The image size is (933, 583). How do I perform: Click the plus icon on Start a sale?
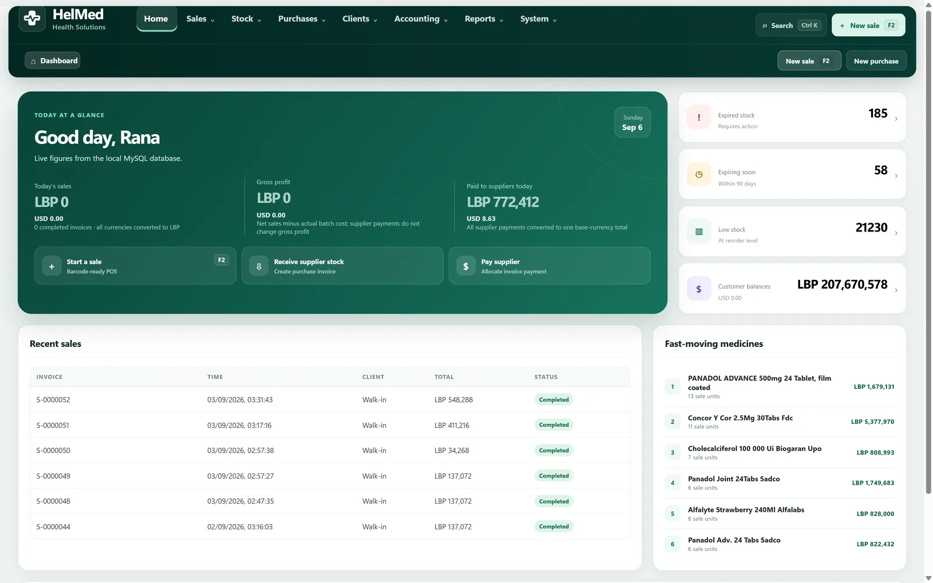pos(51,266)
